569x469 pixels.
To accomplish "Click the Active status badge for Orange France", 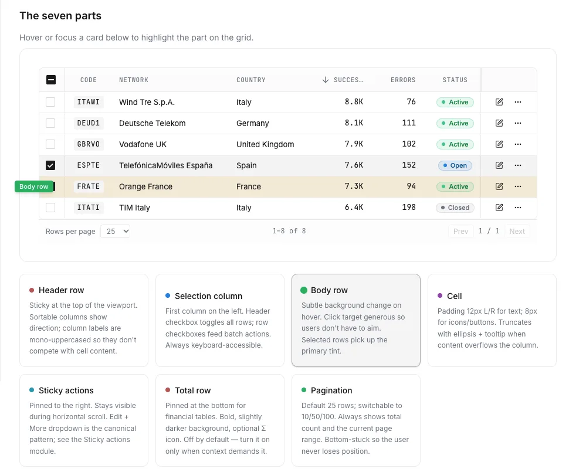I will pyautogui.click(x=455, y=186).
